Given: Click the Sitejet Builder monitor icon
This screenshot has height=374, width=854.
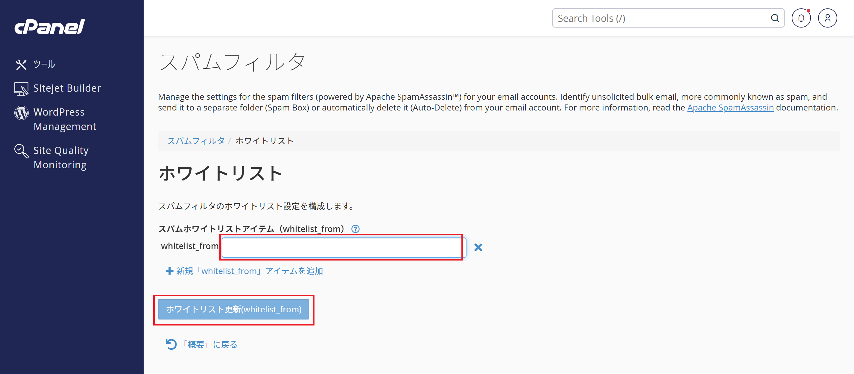Looking at the screenshot, I should (x=21, y=89).
